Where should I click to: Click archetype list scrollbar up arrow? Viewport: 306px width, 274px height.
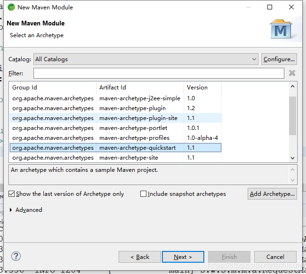click(x=292, y=87)
